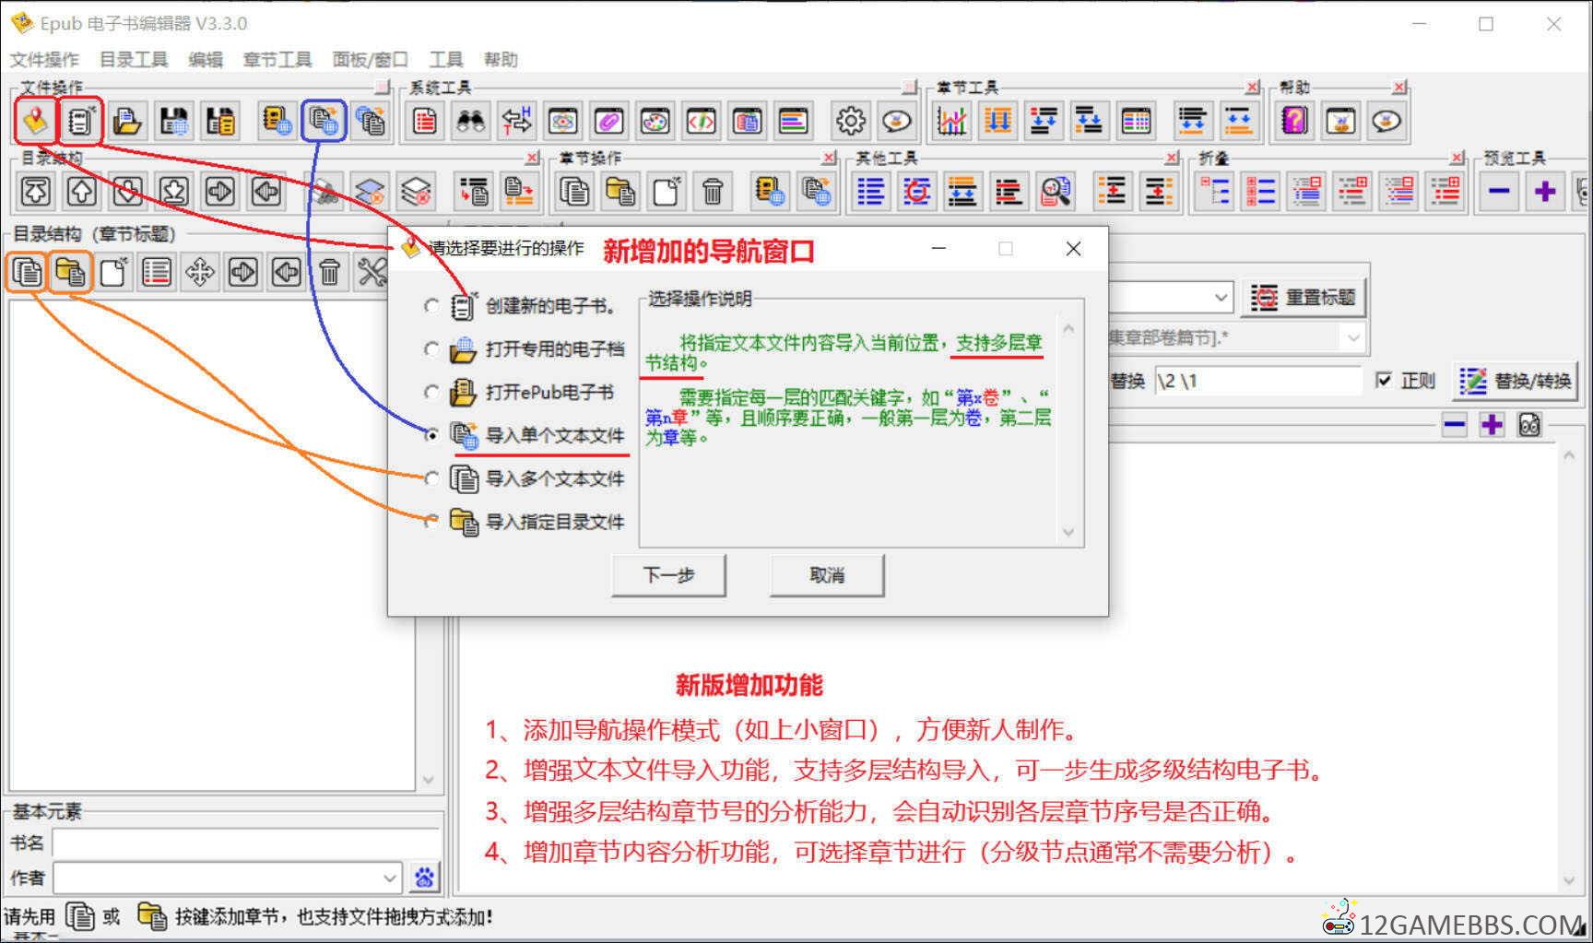1593x943 pixels.
Task: Click the down arrow of chapter tree scrollbar
Action: pyautogui.click(x=428, y=780)
